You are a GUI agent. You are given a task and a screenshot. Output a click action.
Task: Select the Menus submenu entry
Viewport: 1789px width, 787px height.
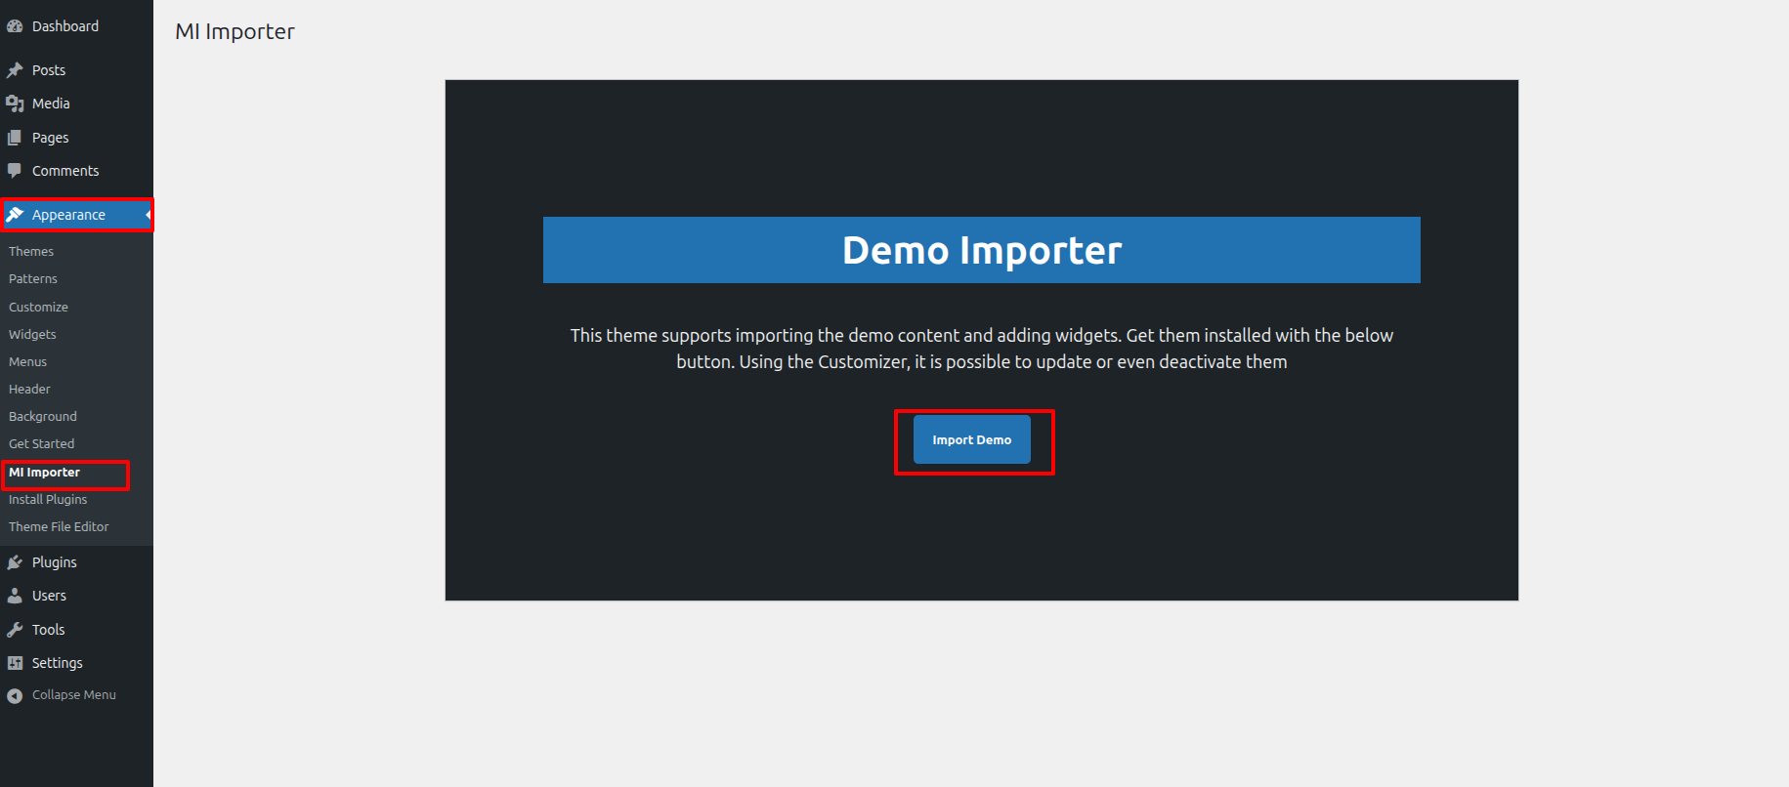(x=27, y=361)
